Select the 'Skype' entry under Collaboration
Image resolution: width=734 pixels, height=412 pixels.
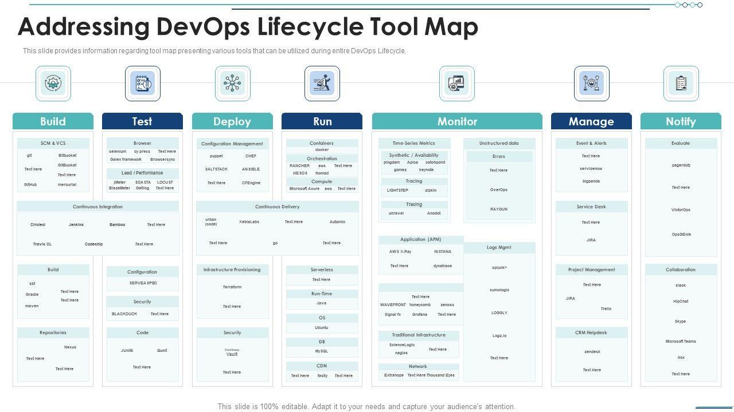[x=681, y=322]
